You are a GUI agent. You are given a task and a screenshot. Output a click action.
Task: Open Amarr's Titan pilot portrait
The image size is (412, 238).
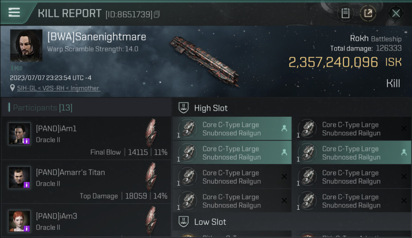tap(19, 177)
